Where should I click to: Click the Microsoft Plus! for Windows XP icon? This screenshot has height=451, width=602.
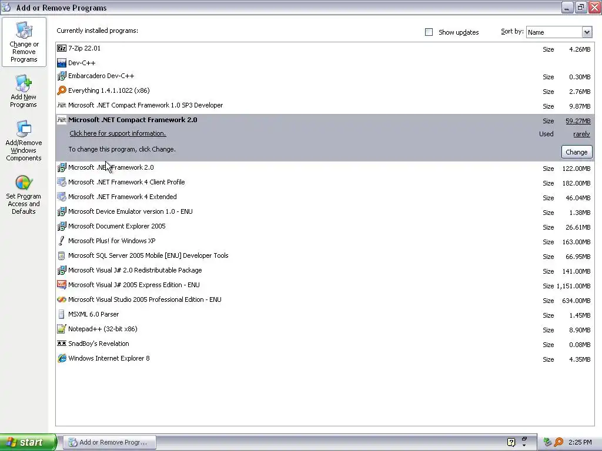click(x=61, y=241)
